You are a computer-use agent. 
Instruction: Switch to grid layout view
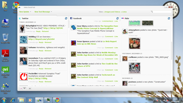click(x=24, y=88)
